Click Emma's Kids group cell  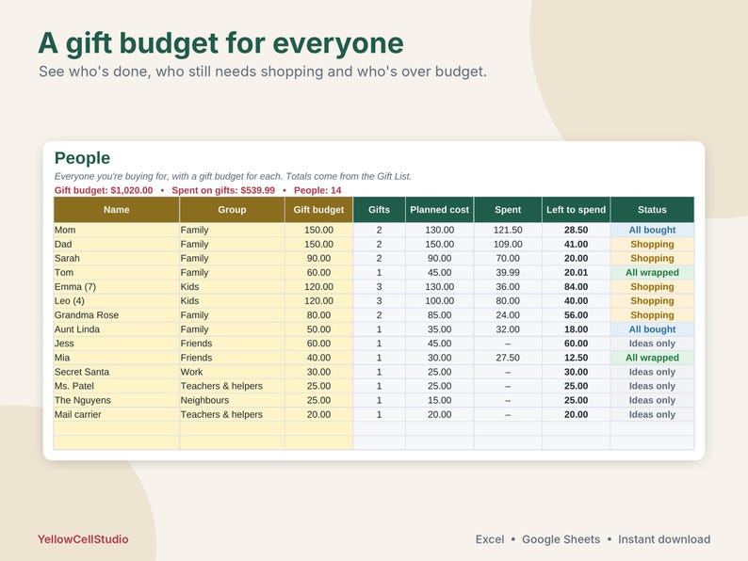[232, 287]
